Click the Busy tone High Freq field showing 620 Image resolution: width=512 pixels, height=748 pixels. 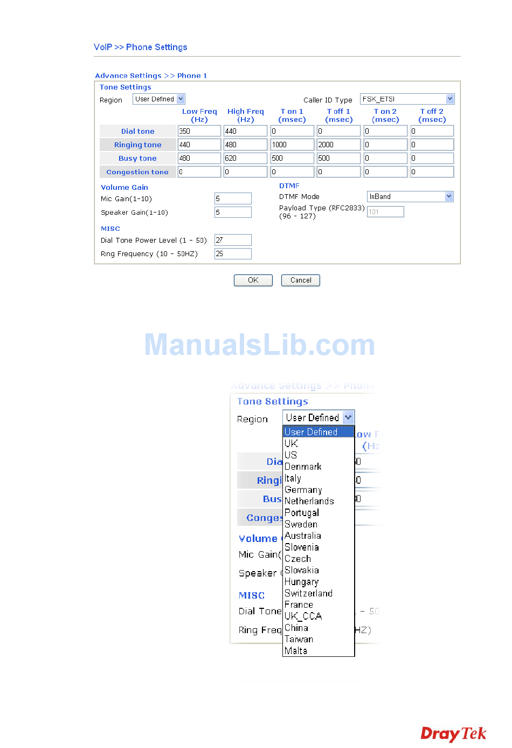click(x=246, y=159)
